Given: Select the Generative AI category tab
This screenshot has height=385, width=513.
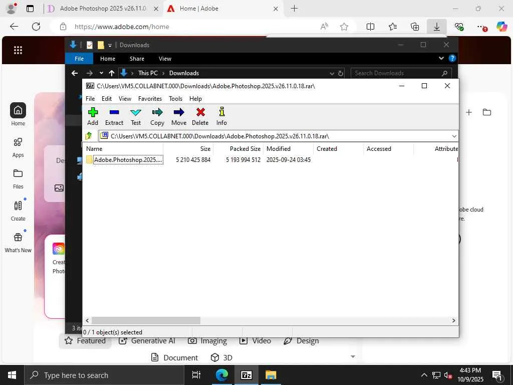Looking at the screenshot, I should tap(147, 341).
